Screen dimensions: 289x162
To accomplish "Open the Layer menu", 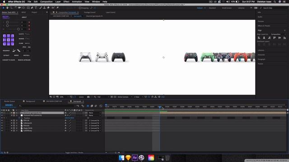I will click(58, 2).
